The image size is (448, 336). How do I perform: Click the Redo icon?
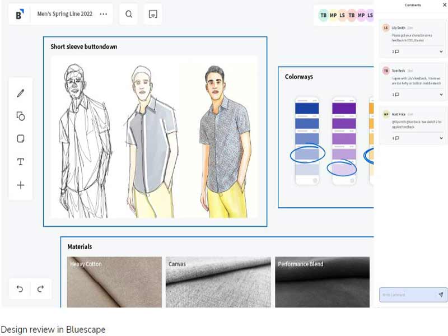[40, 289]
